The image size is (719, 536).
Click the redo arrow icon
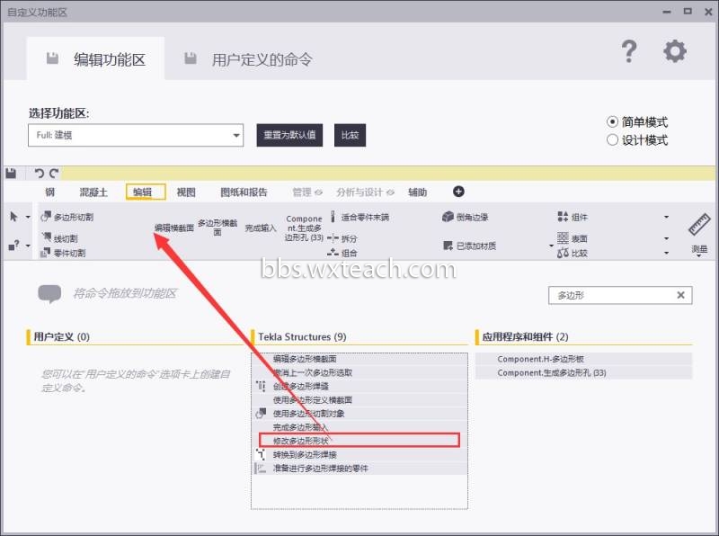(54, 173)
